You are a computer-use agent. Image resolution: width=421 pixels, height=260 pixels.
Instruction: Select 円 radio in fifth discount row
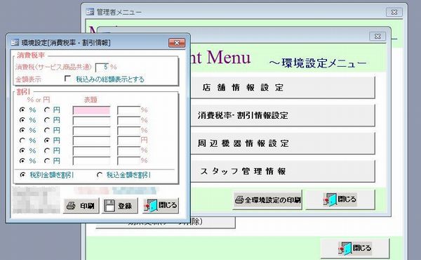(x=47, y=150)
